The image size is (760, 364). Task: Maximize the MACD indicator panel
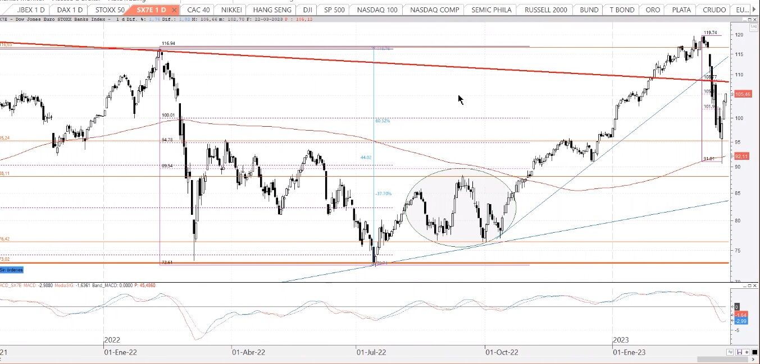749,286
